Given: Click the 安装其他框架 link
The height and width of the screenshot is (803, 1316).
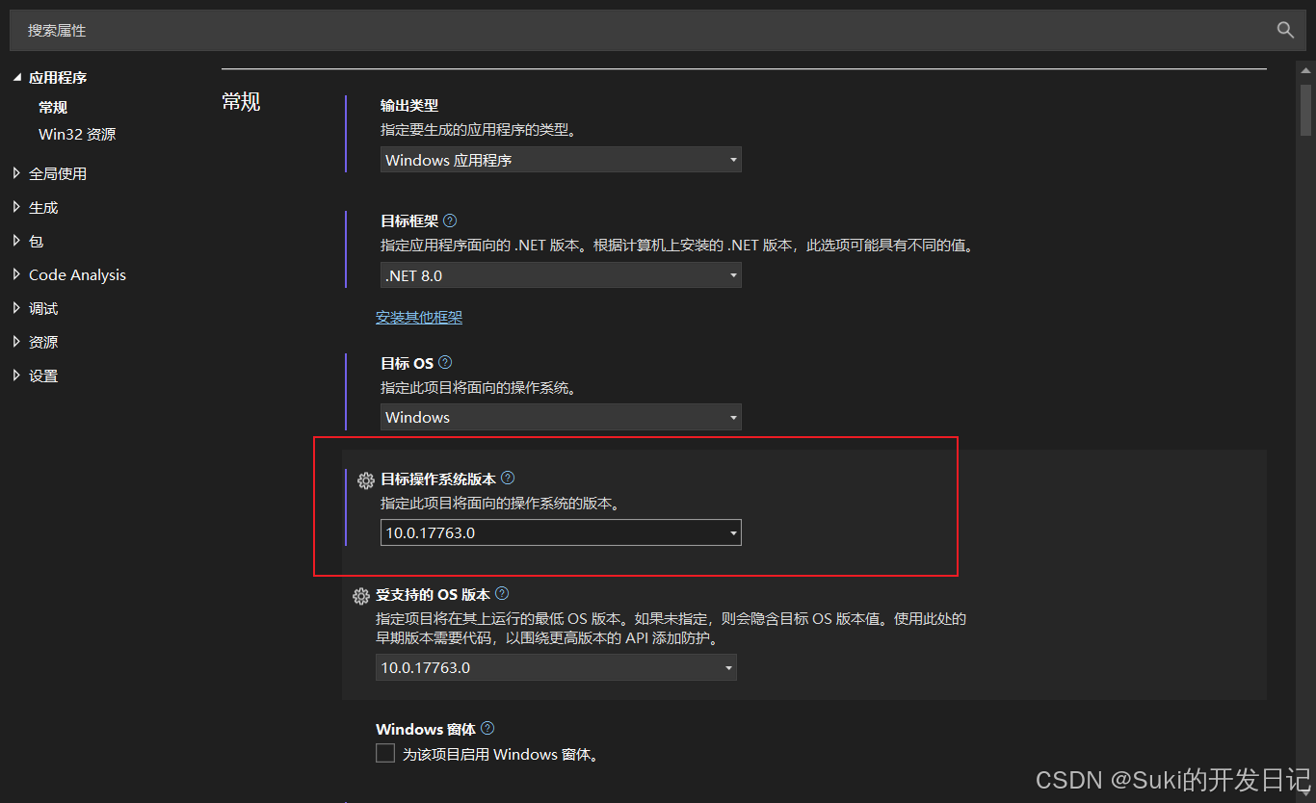Looking at the screenshot, I should [419, 316].
